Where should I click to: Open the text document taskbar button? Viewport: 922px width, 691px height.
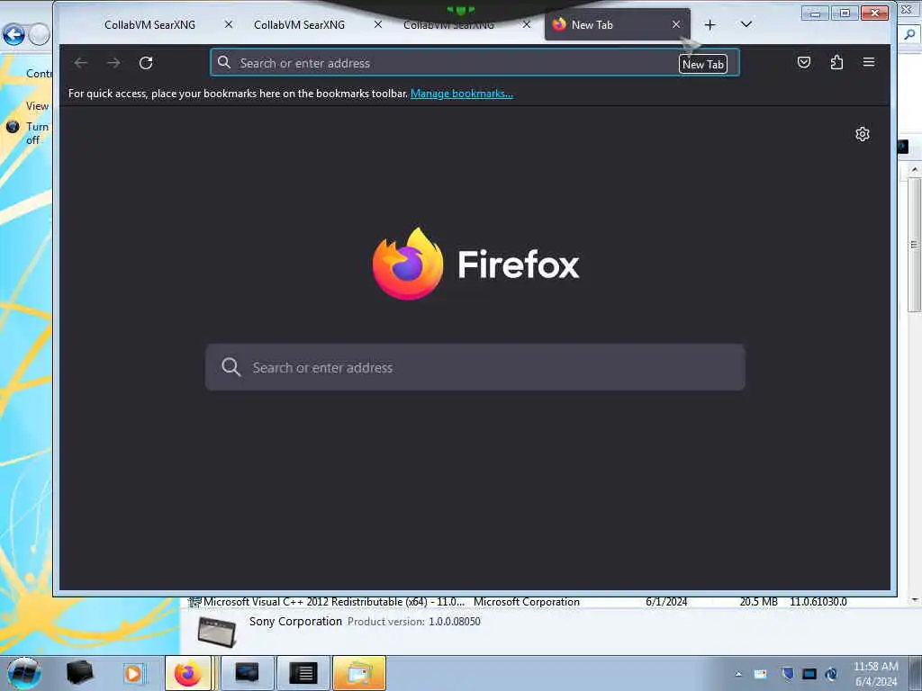click(303, 673)
